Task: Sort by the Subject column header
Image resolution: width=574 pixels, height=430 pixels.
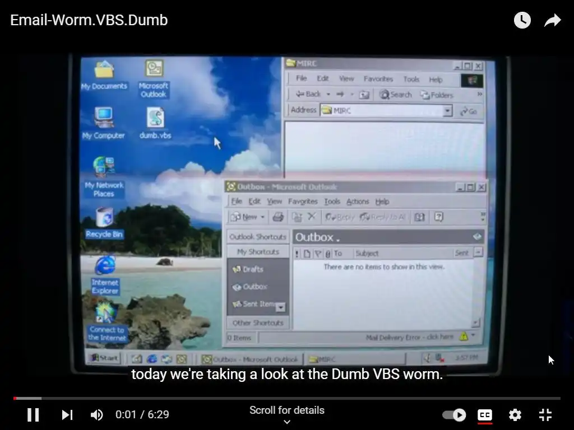Action: pos(402,253)
